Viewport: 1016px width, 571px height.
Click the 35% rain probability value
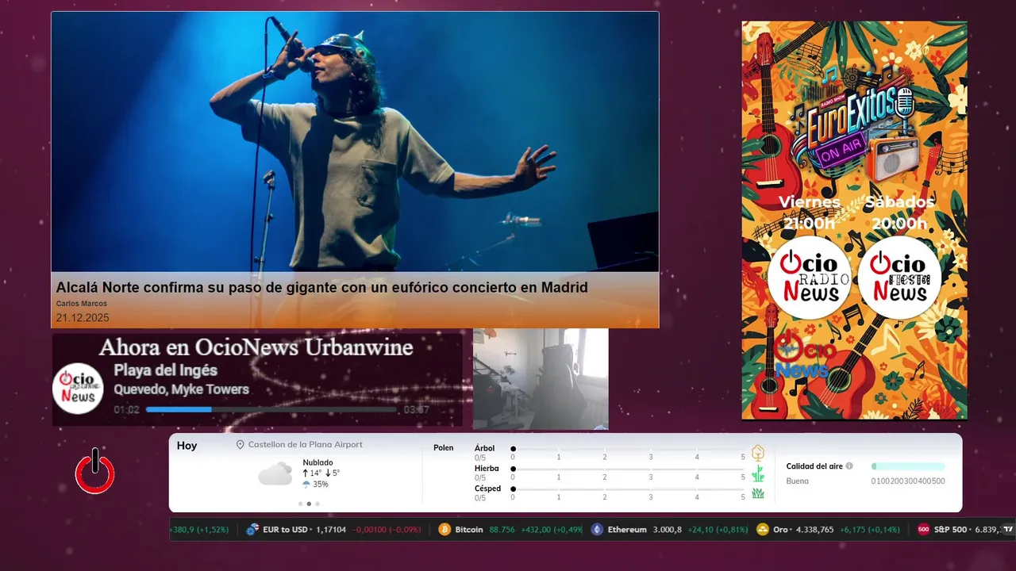click(321, 485)
